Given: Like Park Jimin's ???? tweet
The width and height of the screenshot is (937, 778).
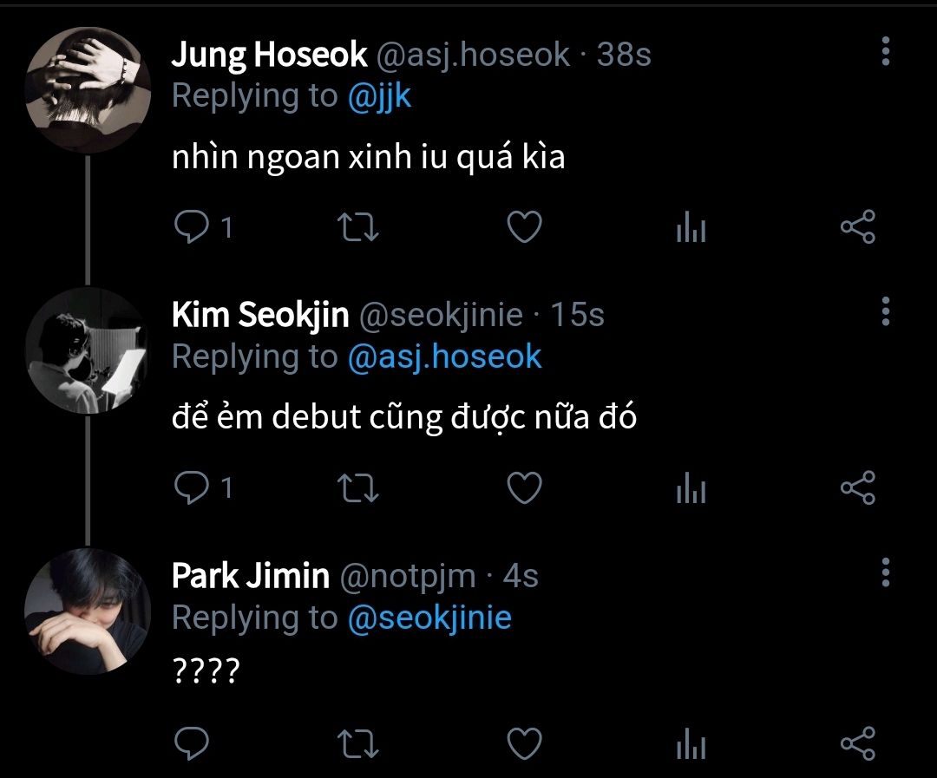Looking at the screenshot, I should pos(524,743).
